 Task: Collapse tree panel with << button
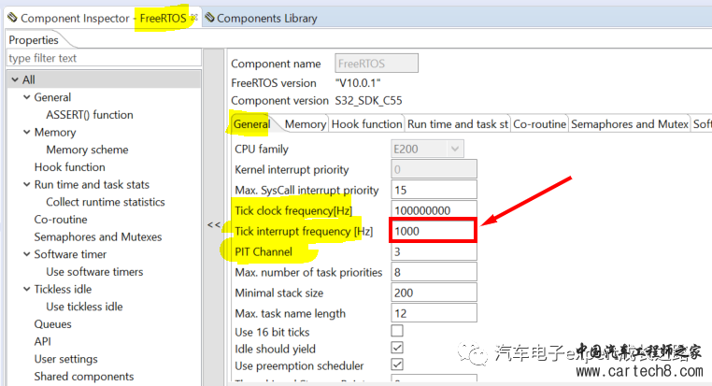point(214,224)
